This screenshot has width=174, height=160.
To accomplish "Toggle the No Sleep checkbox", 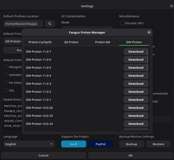I will click(6, 83).
